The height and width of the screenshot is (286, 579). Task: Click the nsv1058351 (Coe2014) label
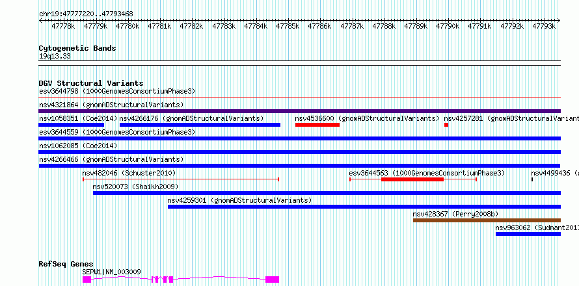[78, 118]
